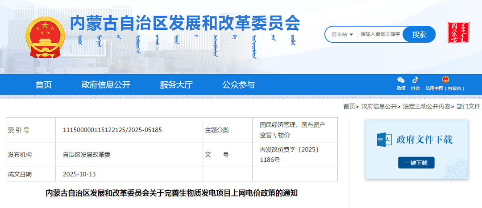The height and width of the screenshot is (208, 482).
Task: Open the 服务大厅 navigation menu
Action: click(176, 84)
